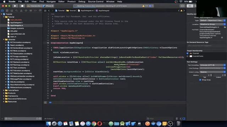
Task: Open the related items grid icon
Action: (45, 11)
